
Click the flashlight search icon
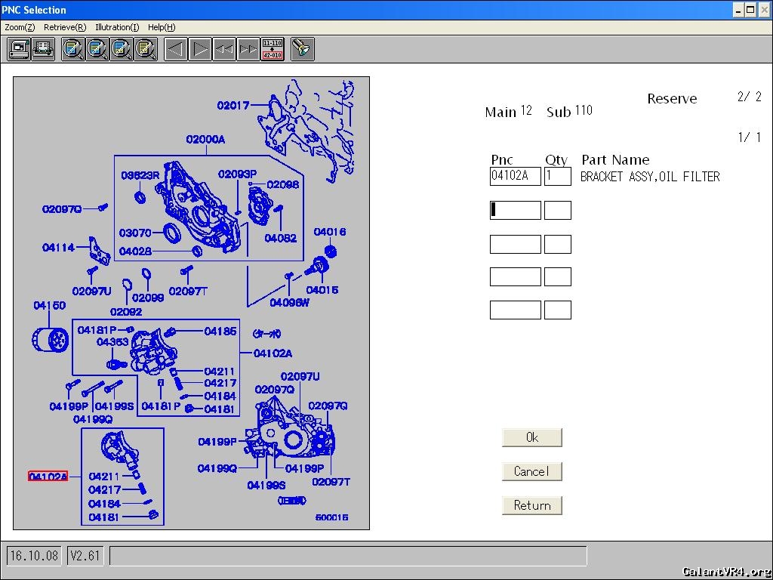(303, 49)
